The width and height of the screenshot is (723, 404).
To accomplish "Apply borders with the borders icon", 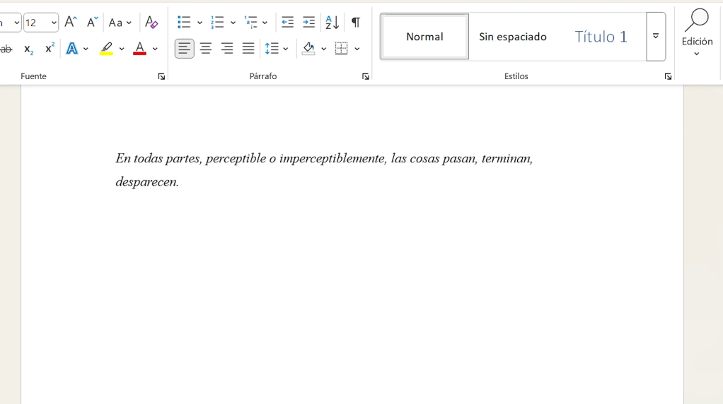I will 341,48.
